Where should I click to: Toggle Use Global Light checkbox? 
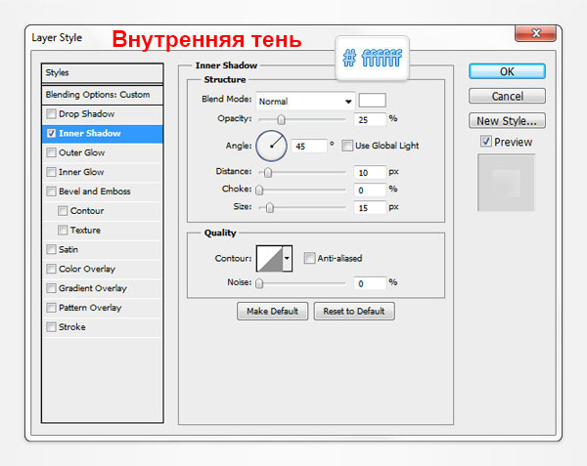tap(347, 146)
